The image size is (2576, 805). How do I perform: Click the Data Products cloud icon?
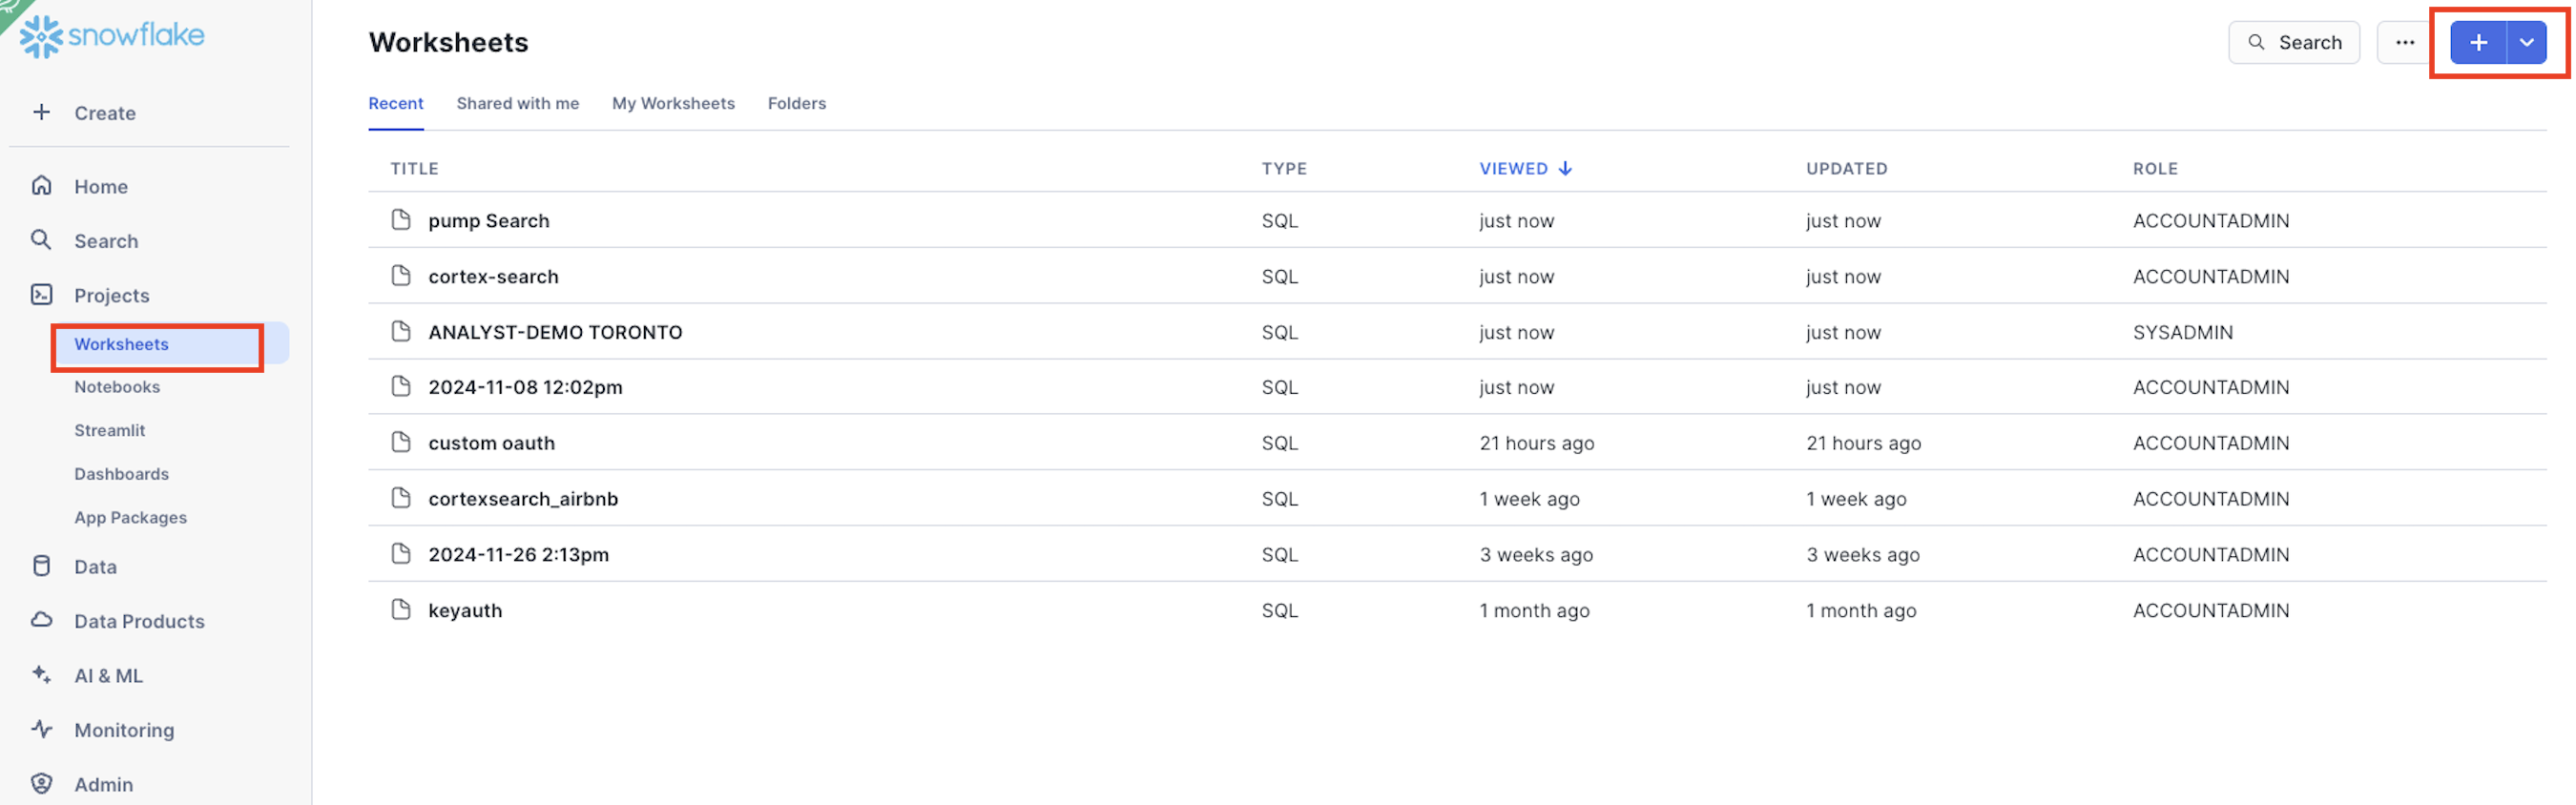coord(41,620)
